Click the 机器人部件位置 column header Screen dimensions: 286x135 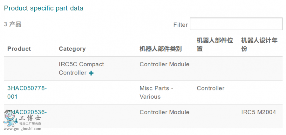pyautogui.click(x=215, y=45)
